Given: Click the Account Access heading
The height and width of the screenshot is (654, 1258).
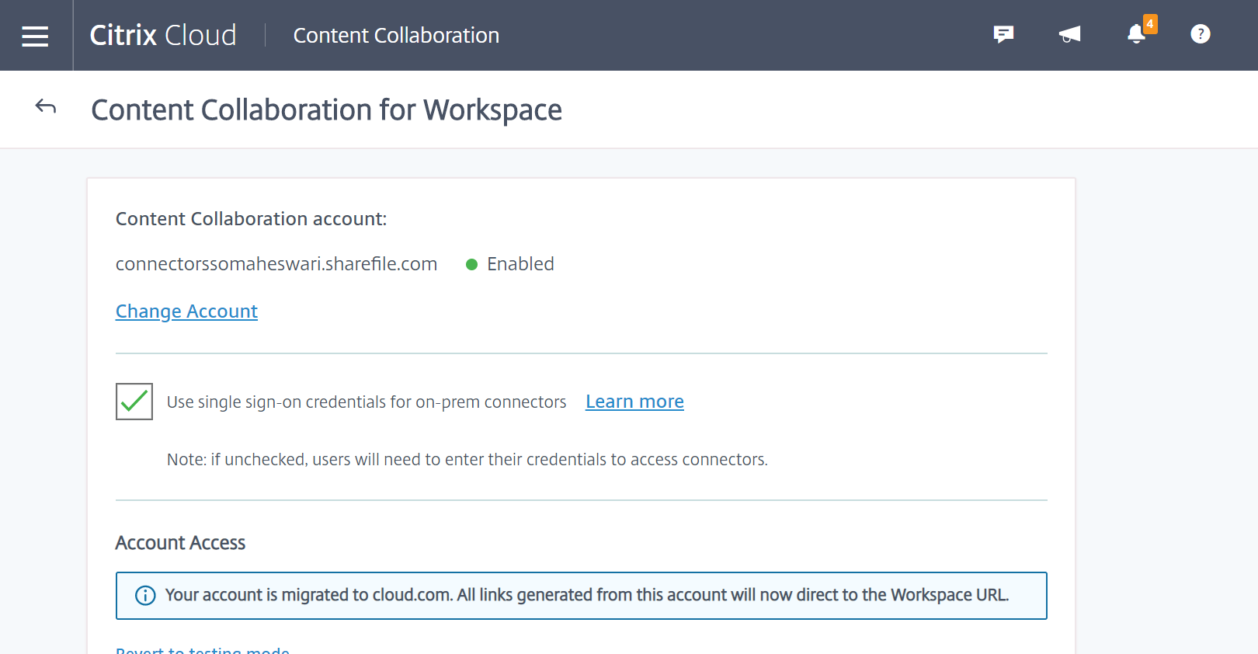Looking at the screenshot, I should click(180, 543).
